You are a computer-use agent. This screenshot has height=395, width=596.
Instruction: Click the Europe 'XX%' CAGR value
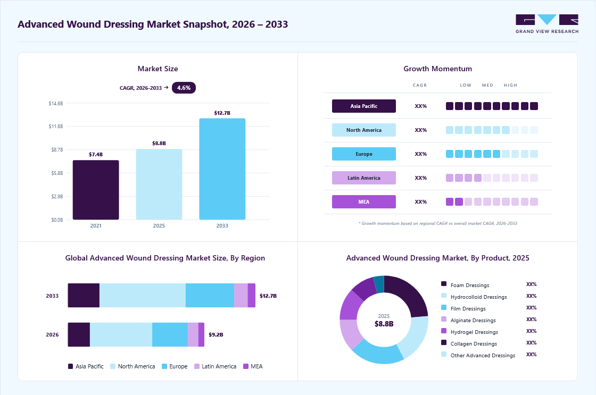click(421, 154)
